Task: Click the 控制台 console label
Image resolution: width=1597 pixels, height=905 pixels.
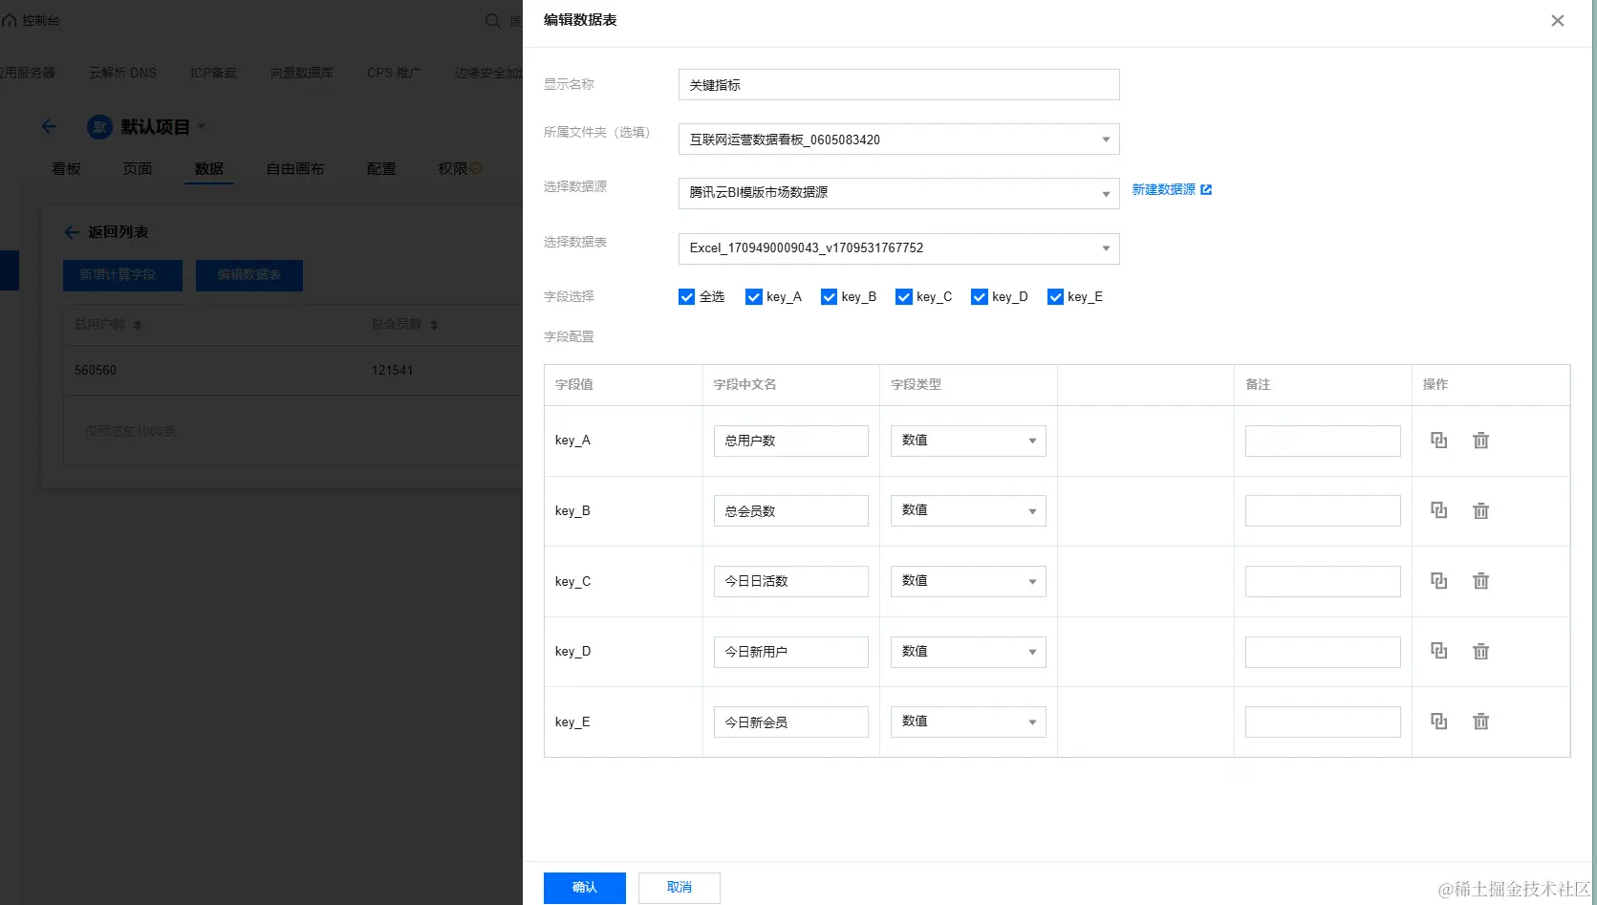Action: 41,20
